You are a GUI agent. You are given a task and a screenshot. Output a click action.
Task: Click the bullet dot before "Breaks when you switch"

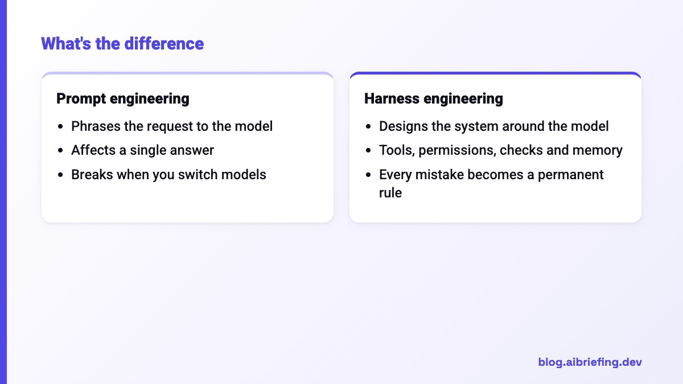(61, 175)
